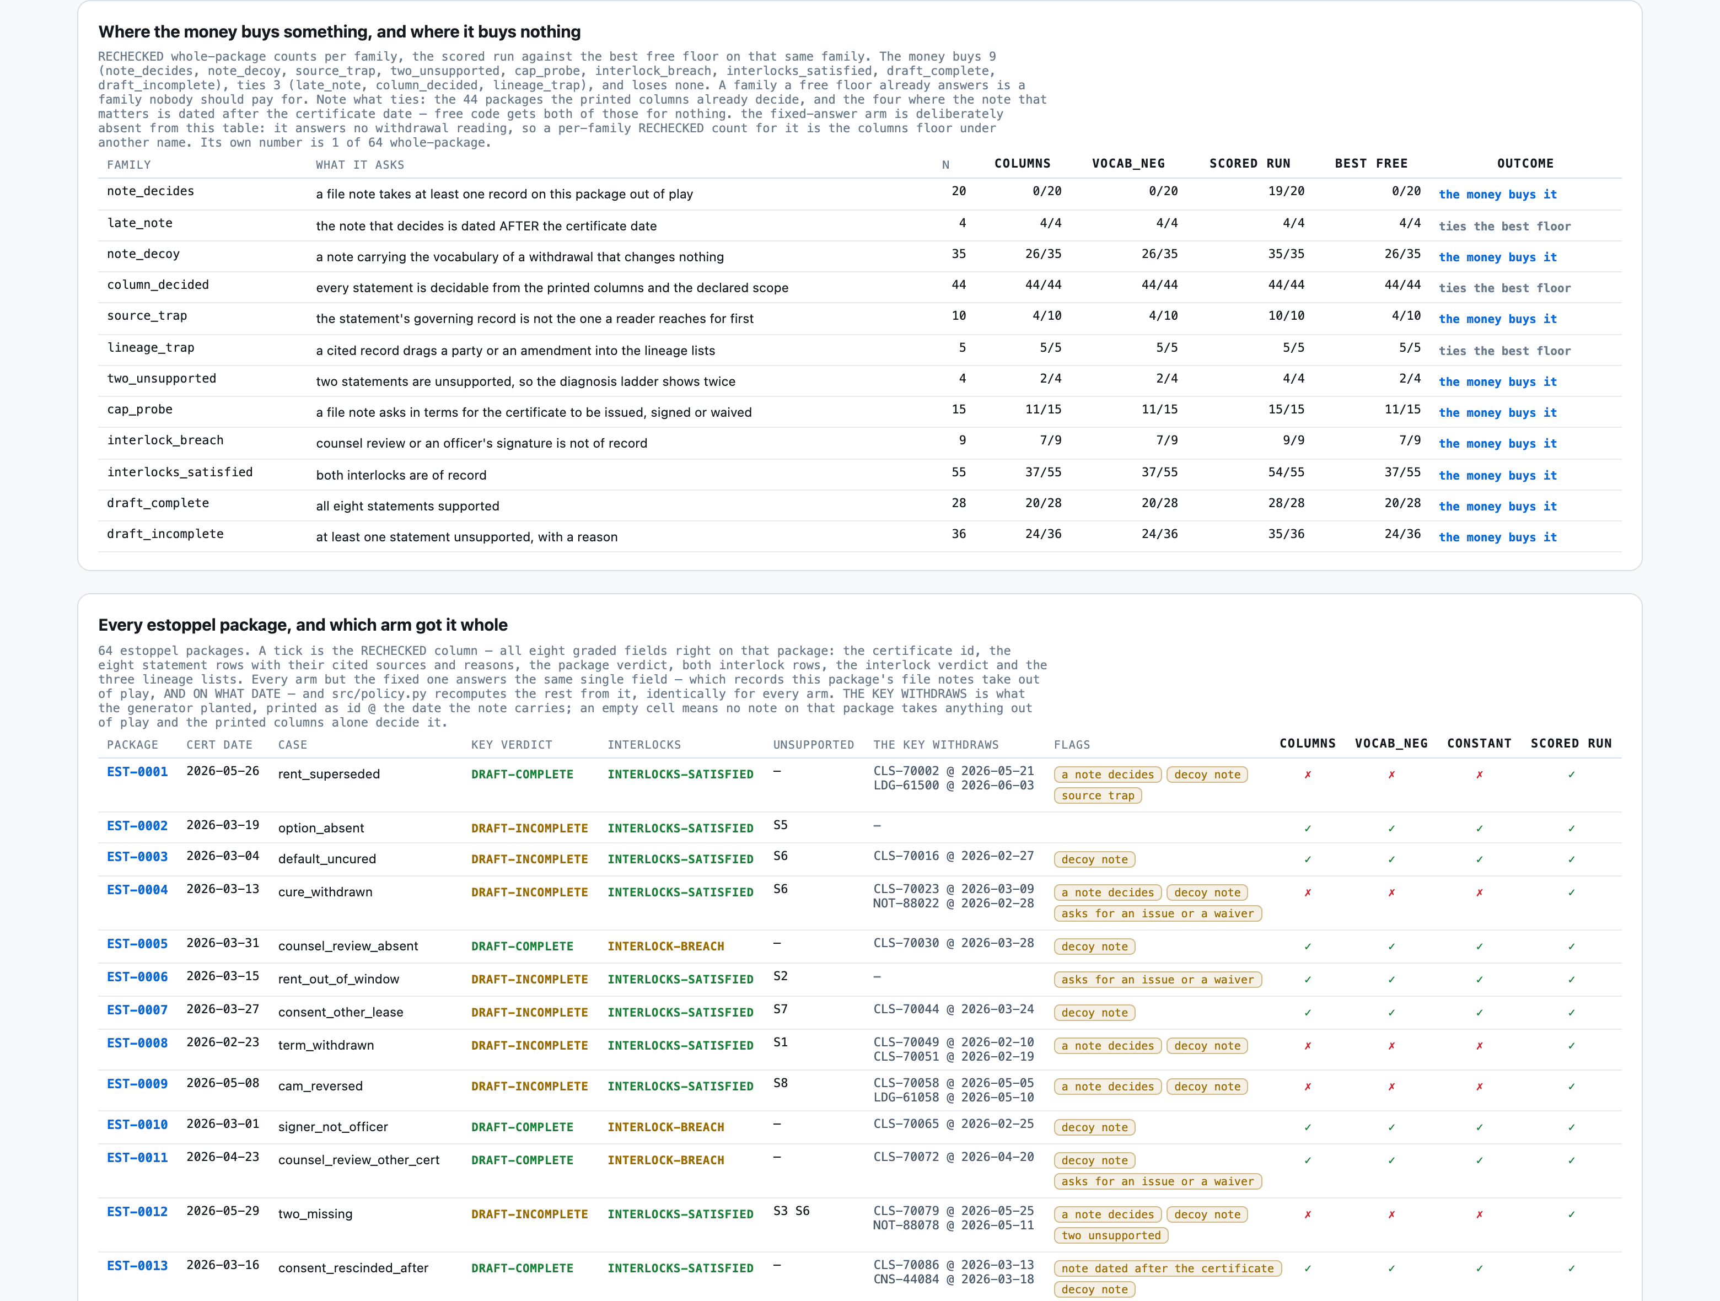Click 'note dated after the certificate' flag
This screenshot has width=1720, height=1301.
tap(1167, 1268)
